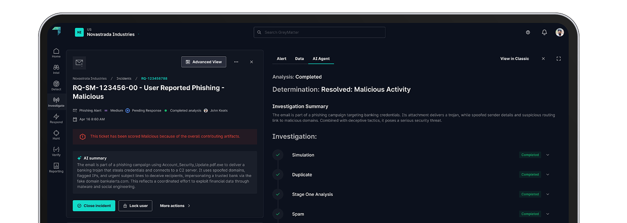
Task: Open the three-dot more options menu
Action: pos(236,62)
